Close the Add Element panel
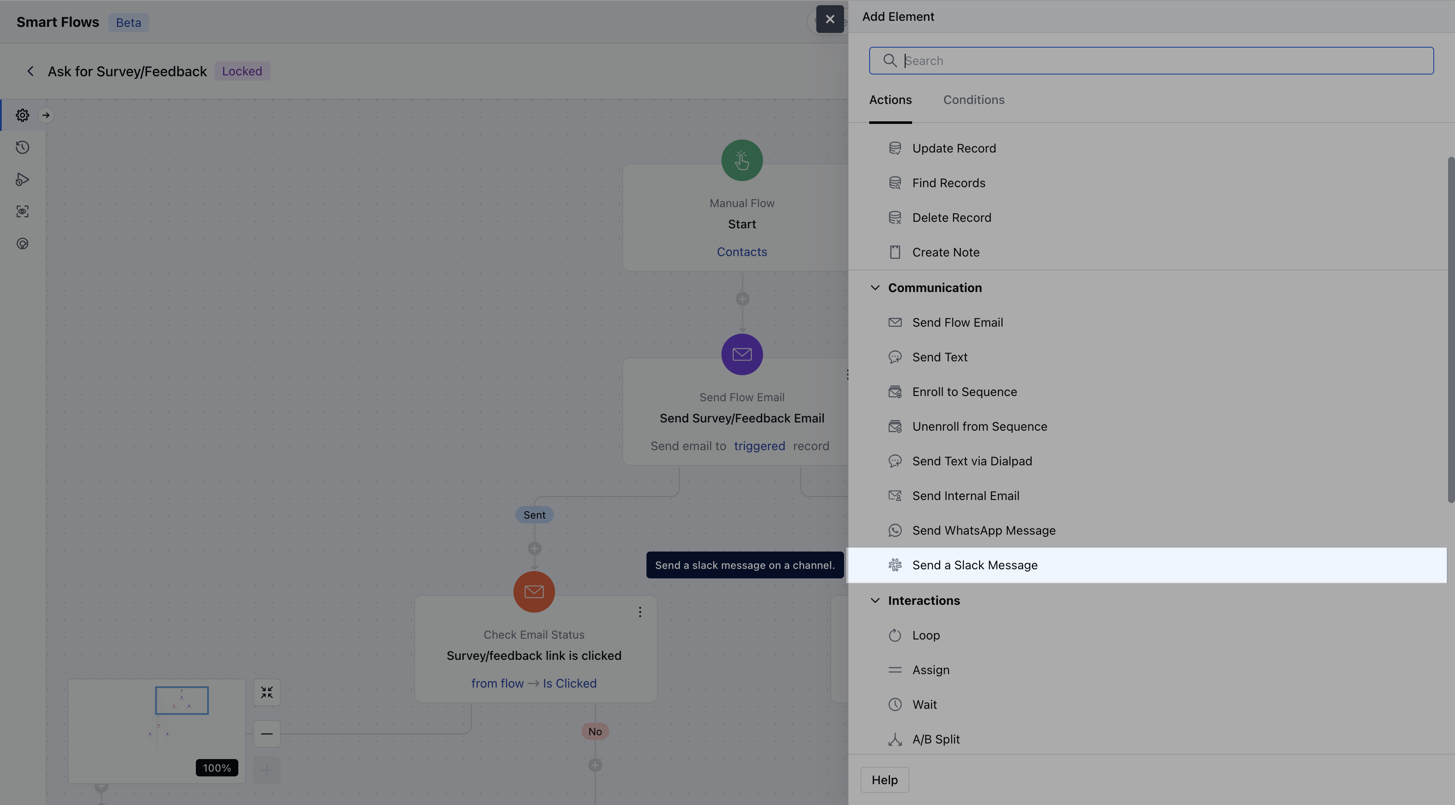This screenshot has width=1455, height=805. pos(830,19)
